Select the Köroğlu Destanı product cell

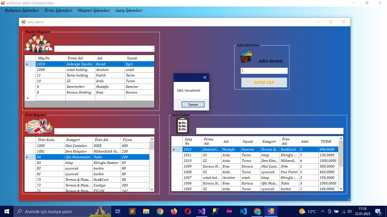[x=107, y=163]
